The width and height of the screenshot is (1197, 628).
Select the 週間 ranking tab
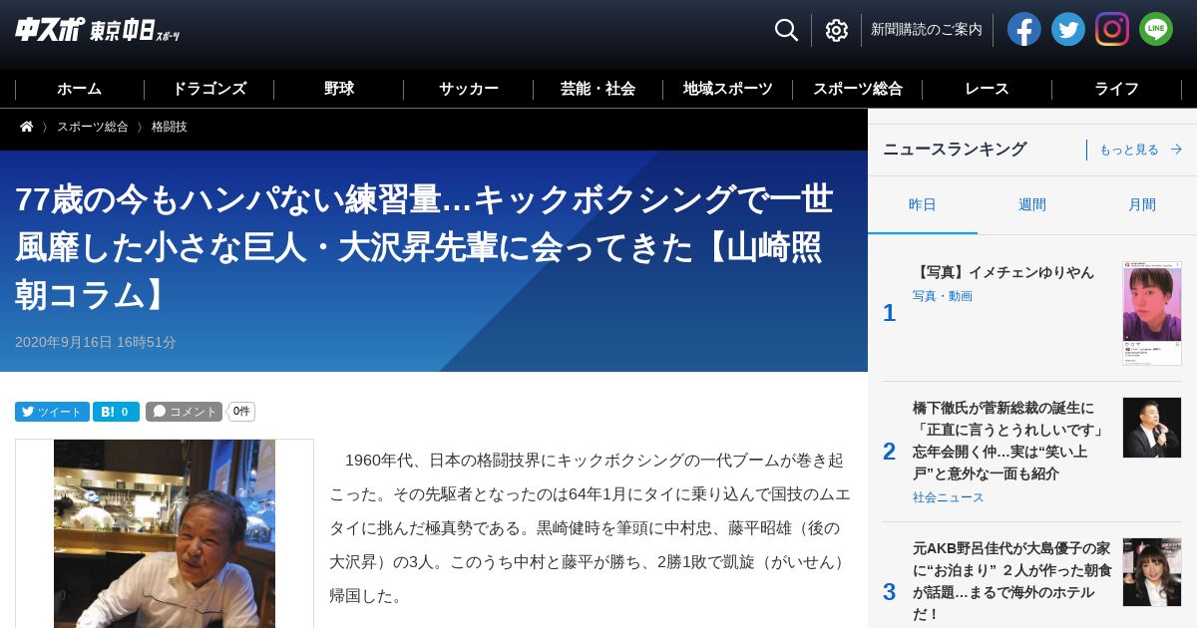click(1032, 205)
